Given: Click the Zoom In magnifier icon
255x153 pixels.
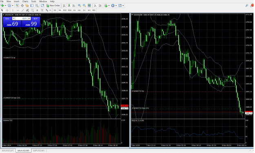Looking at the screenshot, I should point(80,6).
